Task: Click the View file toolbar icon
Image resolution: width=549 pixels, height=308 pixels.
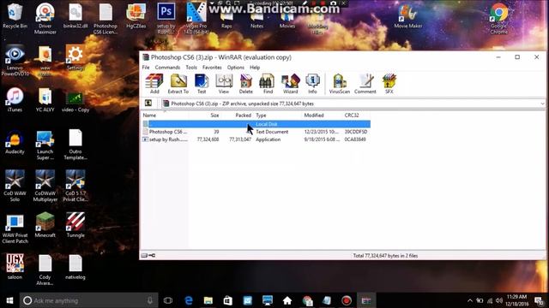Action: coord(224,84)
